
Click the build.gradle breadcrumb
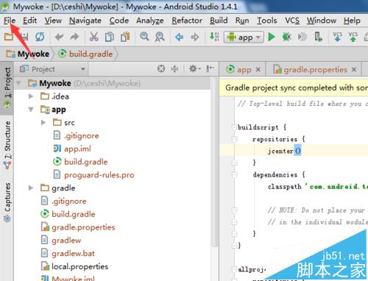85,54
